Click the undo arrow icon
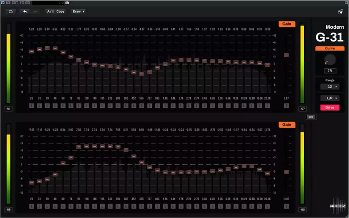 [25, 11]
